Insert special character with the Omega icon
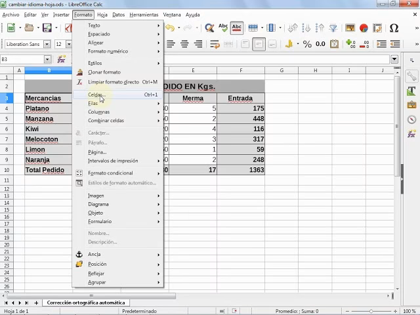This screenshot has height=315, width=420. tap(394, 28)
